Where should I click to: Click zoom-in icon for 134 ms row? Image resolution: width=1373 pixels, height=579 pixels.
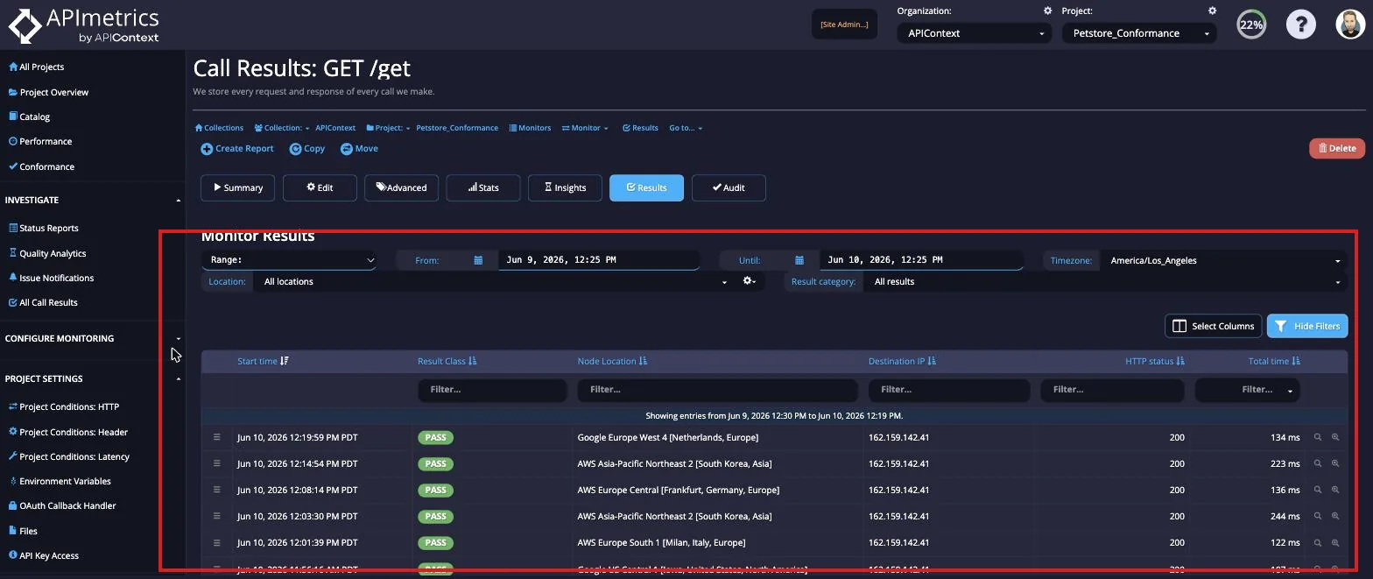coord(1335,437)
